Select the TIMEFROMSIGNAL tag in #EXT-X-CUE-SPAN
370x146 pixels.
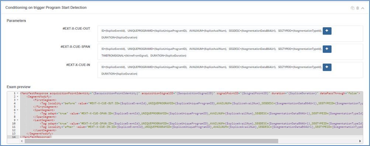click(125, 55)
